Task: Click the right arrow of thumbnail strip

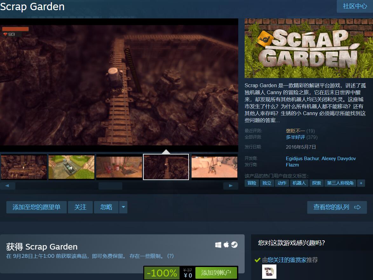Action: [x=231, y=186]
